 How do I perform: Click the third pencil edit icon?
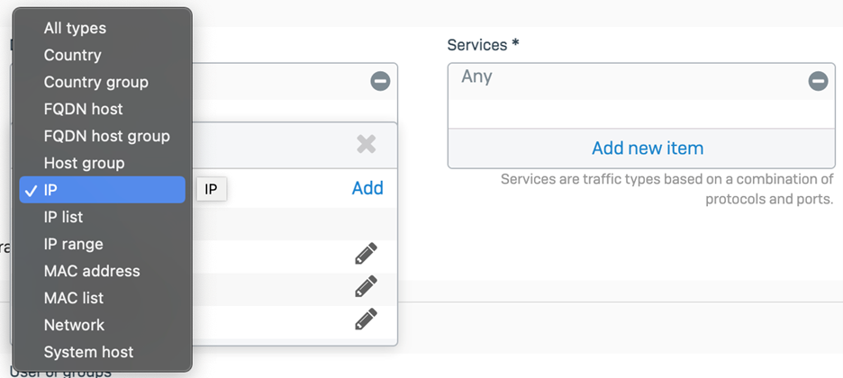tap(366, 319)
